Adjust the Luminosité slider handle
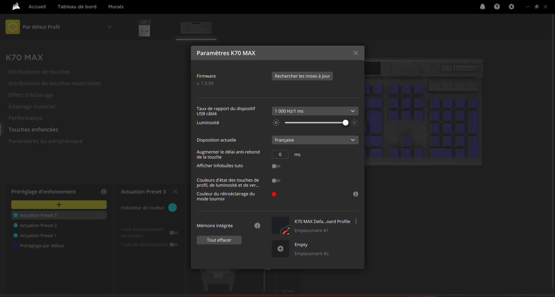Image resolution: width=555 pixels, height=297 pixels. click(x=345, y=123)
